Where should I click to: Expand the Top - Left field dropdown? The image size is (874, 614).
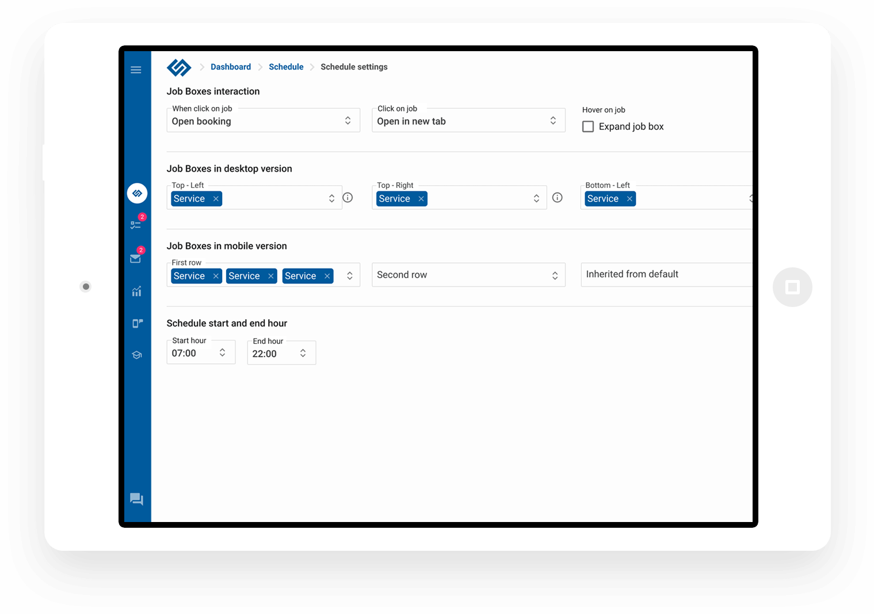tap(331, 198)
